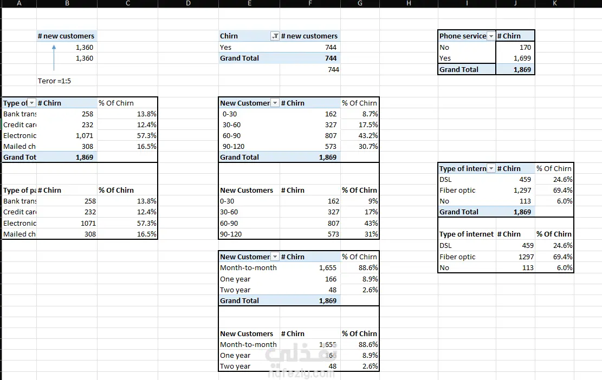This screenshot has height=380, width=602.
Task: Select column F header
Action: click(310, 3)
